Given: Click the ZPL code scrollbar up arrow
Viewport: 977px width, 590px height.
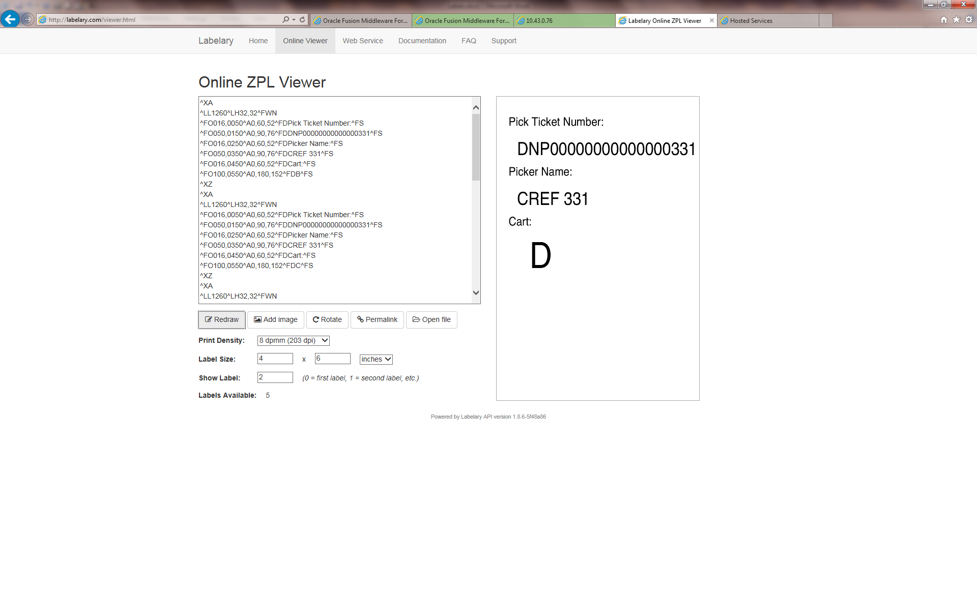Looking at the screenshot, I should click(476, 107).
